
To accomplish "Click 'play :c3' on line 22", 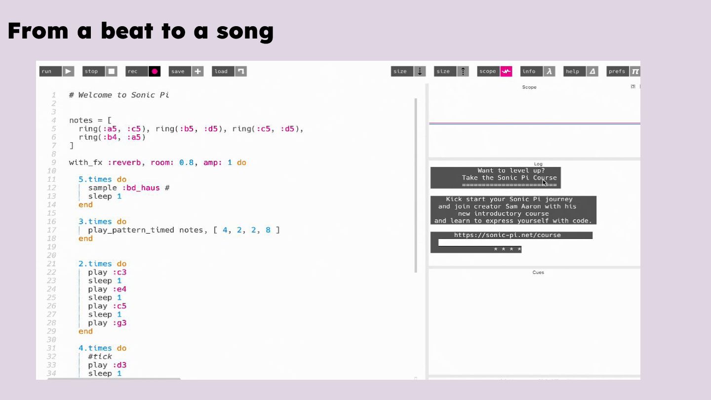I will click(x=107, y=272).
